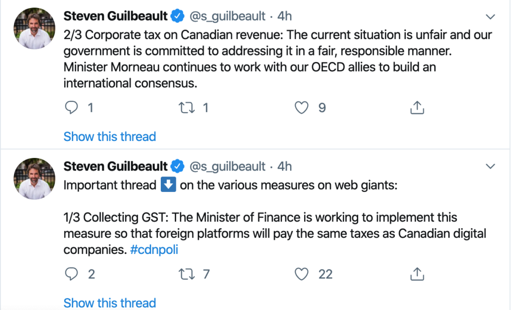Screen dimensions: 513x310
Task: Open Steven Guilbeault name on first tweet
Action: [116, 16]
